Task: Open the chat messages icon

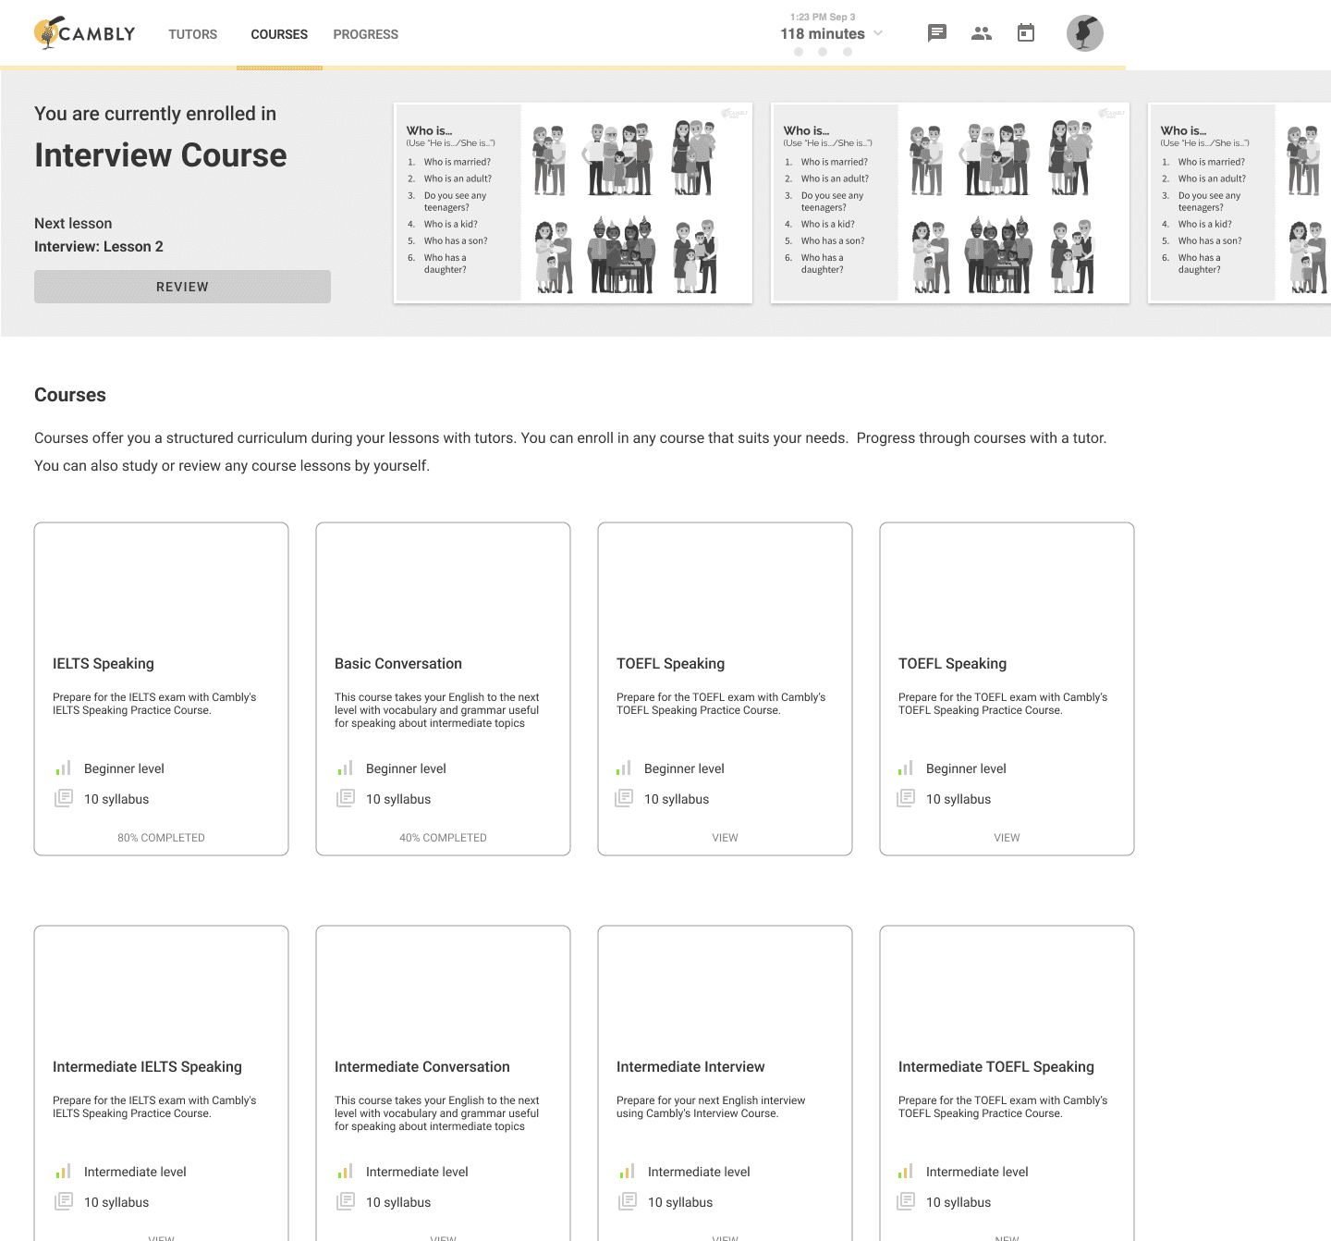Action: [937, 33]
